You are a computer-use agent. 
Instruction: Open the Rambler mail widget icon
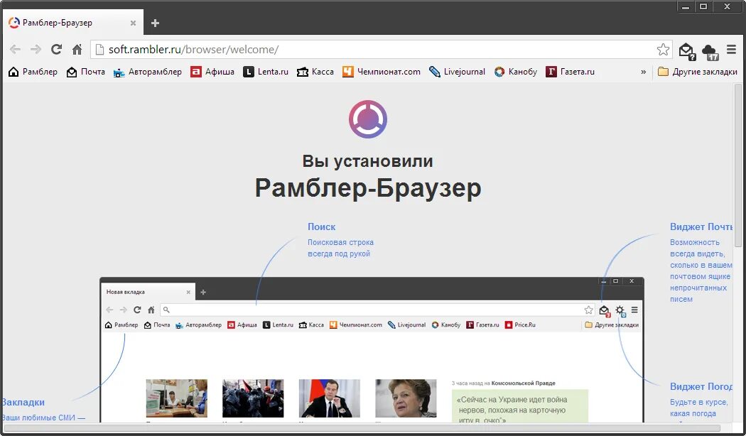[687, 51]
